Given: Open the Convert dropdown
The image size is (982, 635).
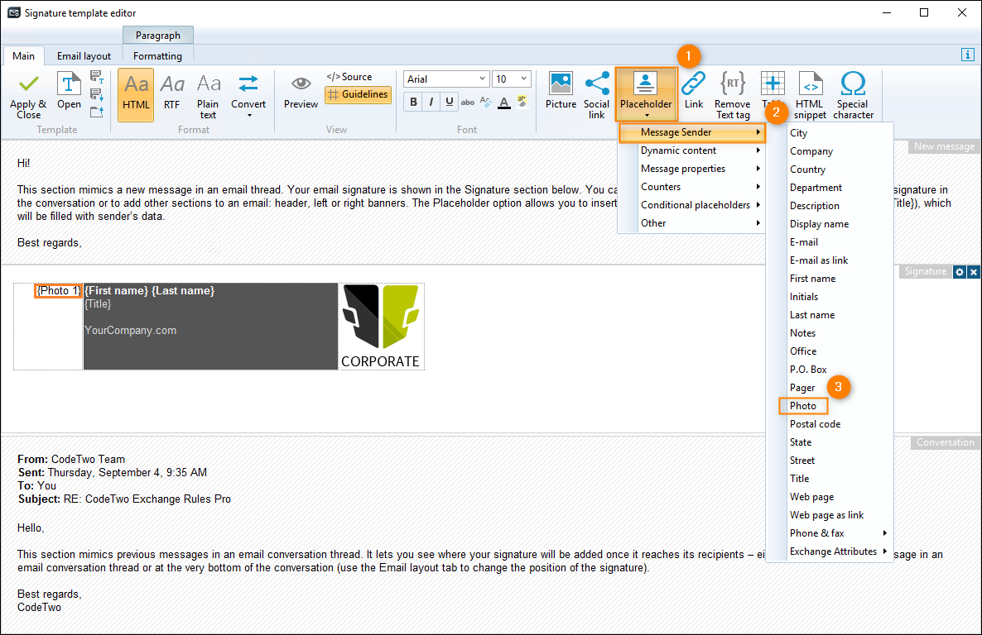Looking at the screenshot, I should pyautogui.click(x=248, y=95).
